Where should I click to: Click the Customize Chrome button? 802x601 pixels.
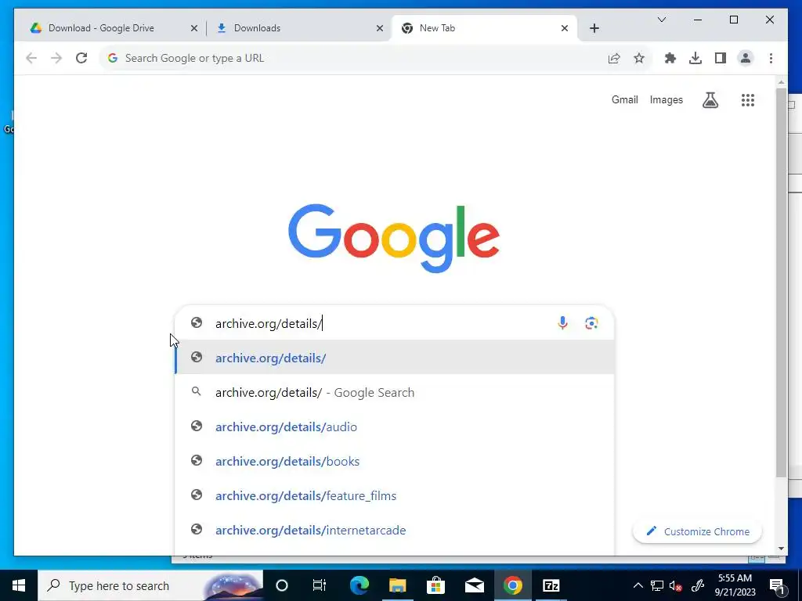697,531
